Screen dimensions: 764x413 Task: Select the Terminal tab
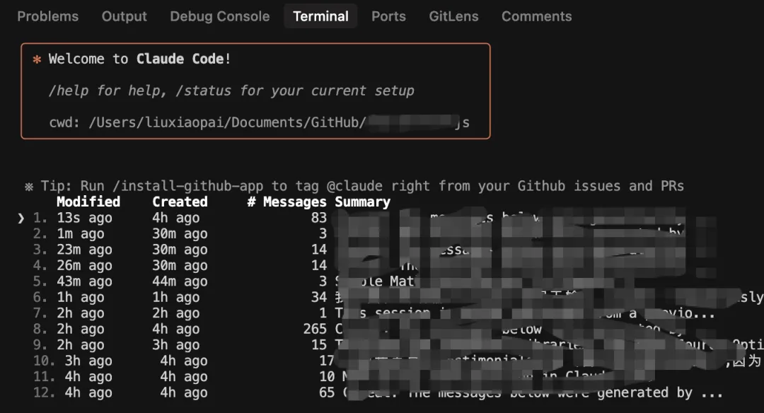[320, 16]
